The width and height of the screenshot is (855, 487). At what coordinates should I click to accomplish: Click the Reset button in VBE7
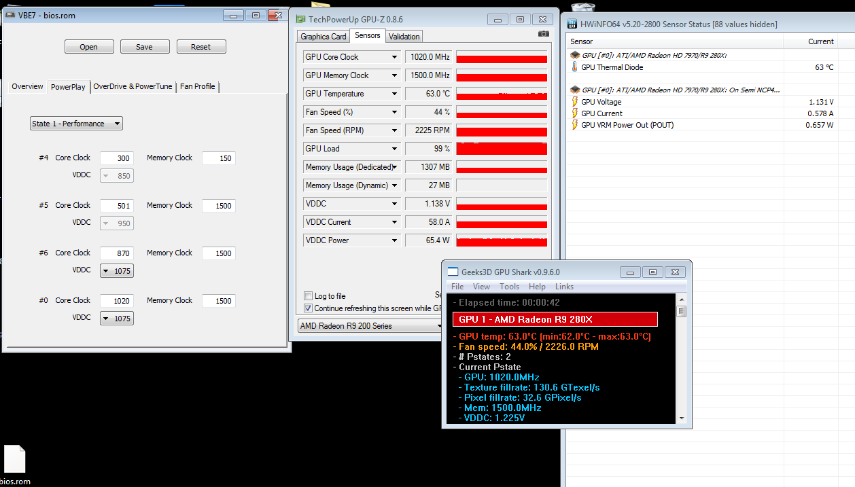click(x=201, y=47)
